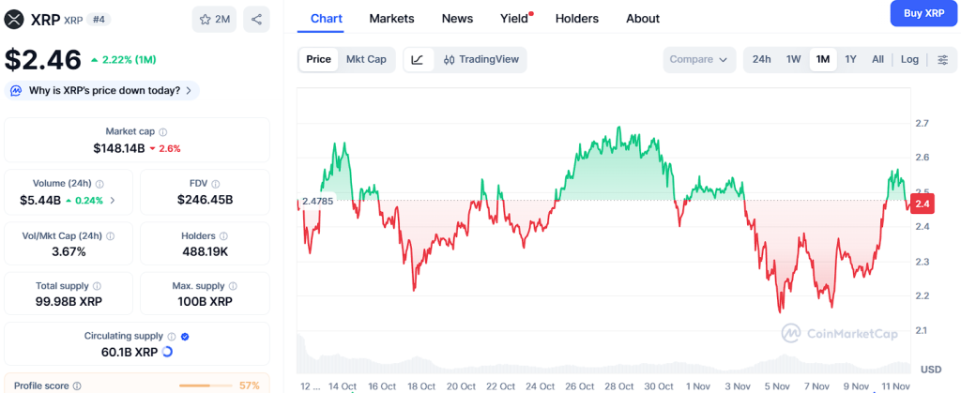The image size is (961, 393).
Task: Switch to the Holders tab
Action: 576,18
